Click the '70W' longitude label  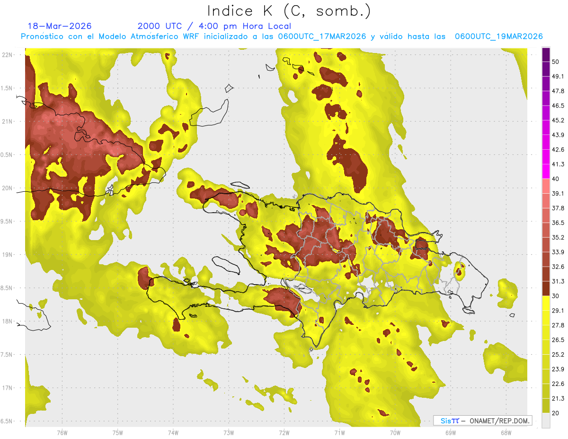click(x=395, y=433)
